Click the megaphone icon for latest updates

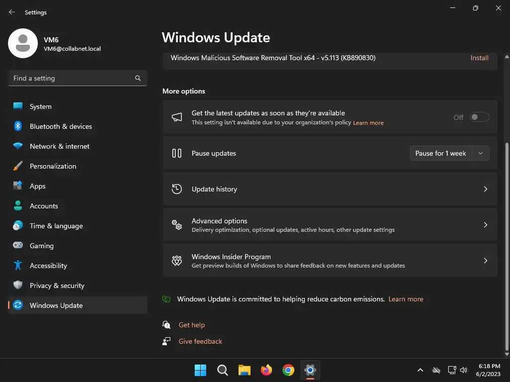pos(177,117)
